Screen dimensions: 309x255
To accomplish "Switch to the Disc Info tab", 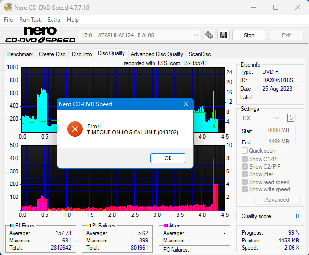I will pyautogui.click(x=81, y=54).
